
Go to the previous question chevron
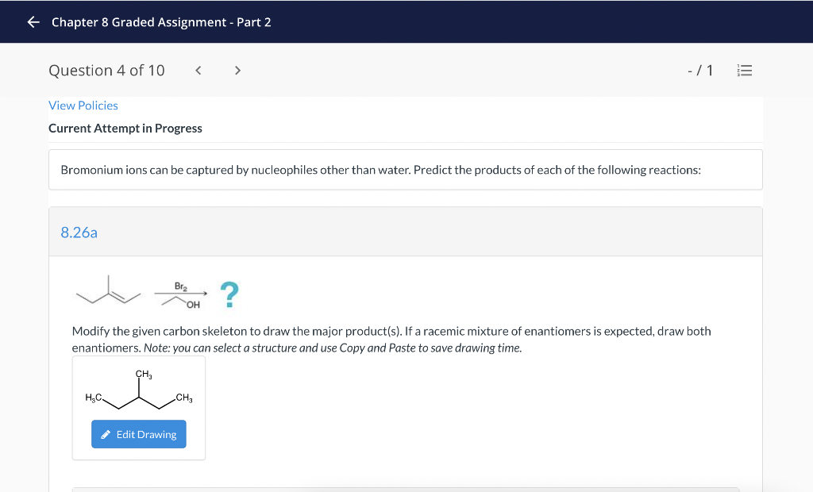(198, 71)
